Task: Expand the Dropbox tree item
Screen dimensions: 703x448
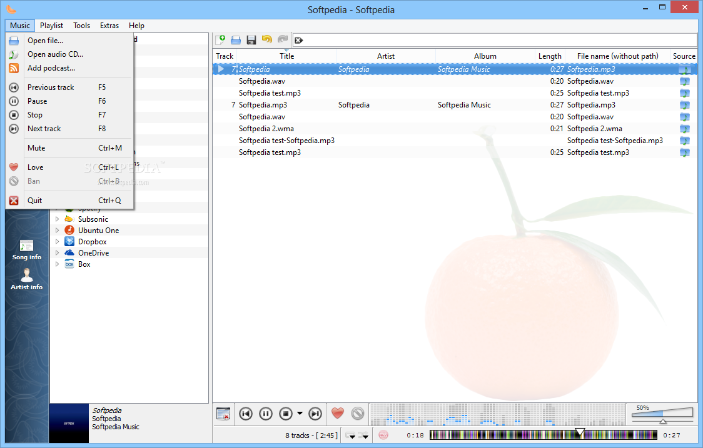Action: [x=58, y=241]
